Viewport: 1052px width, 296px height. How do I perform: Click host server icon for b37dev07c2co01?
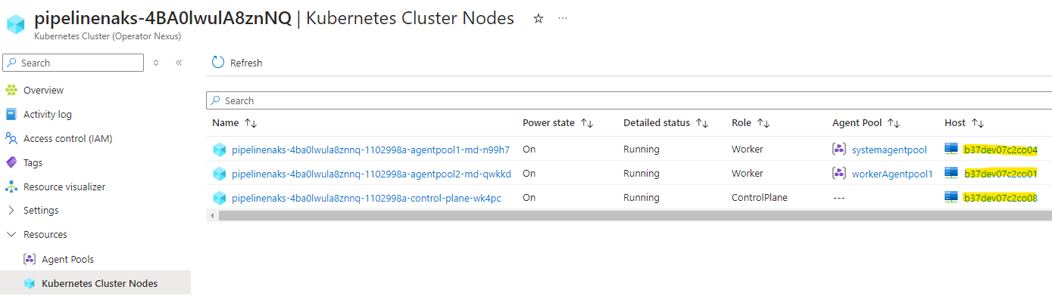951,173
